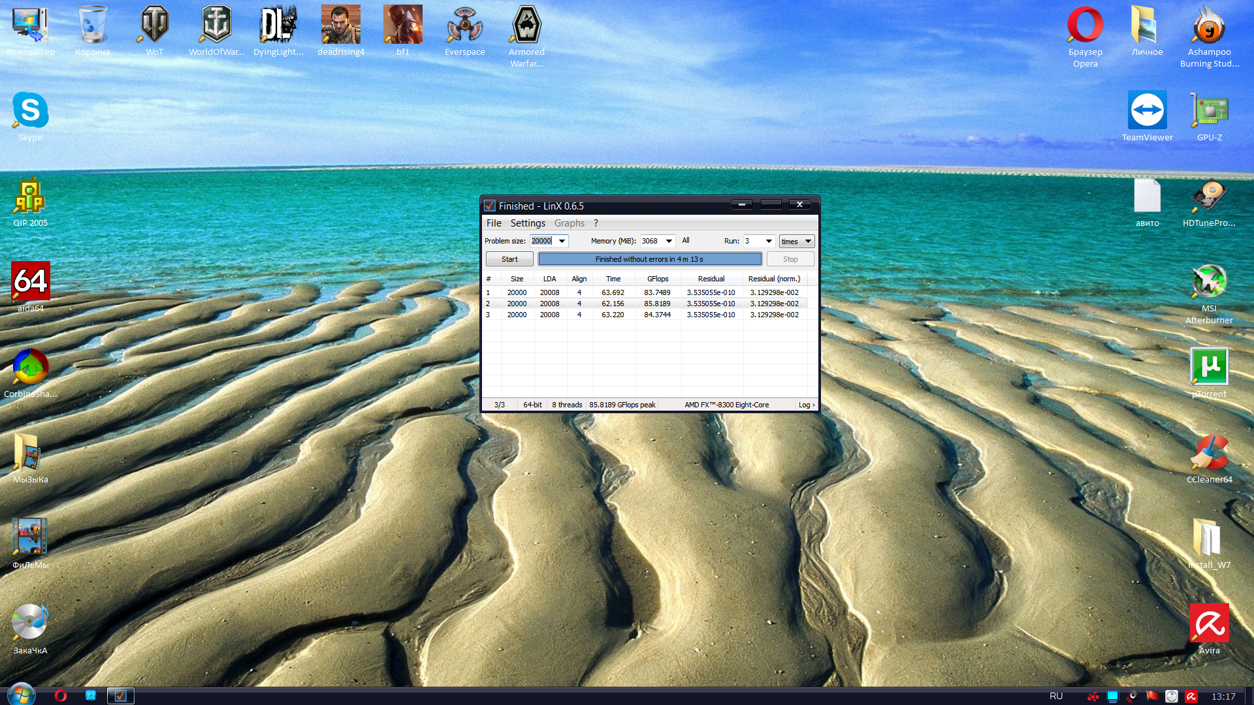
Task: Click Opera icon in the taskbar
Action: coord(61,696)
